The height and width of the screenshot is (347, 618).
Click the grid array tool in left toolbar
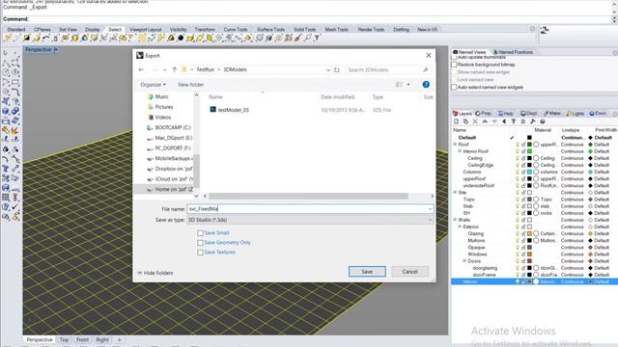point(6,198)
